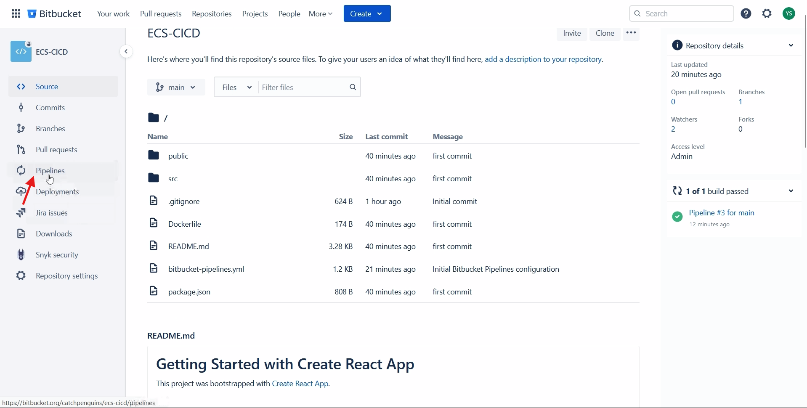Open the public folder name
Screen dimensions: 807x408
pyautogui.click(x=178, y=156)
